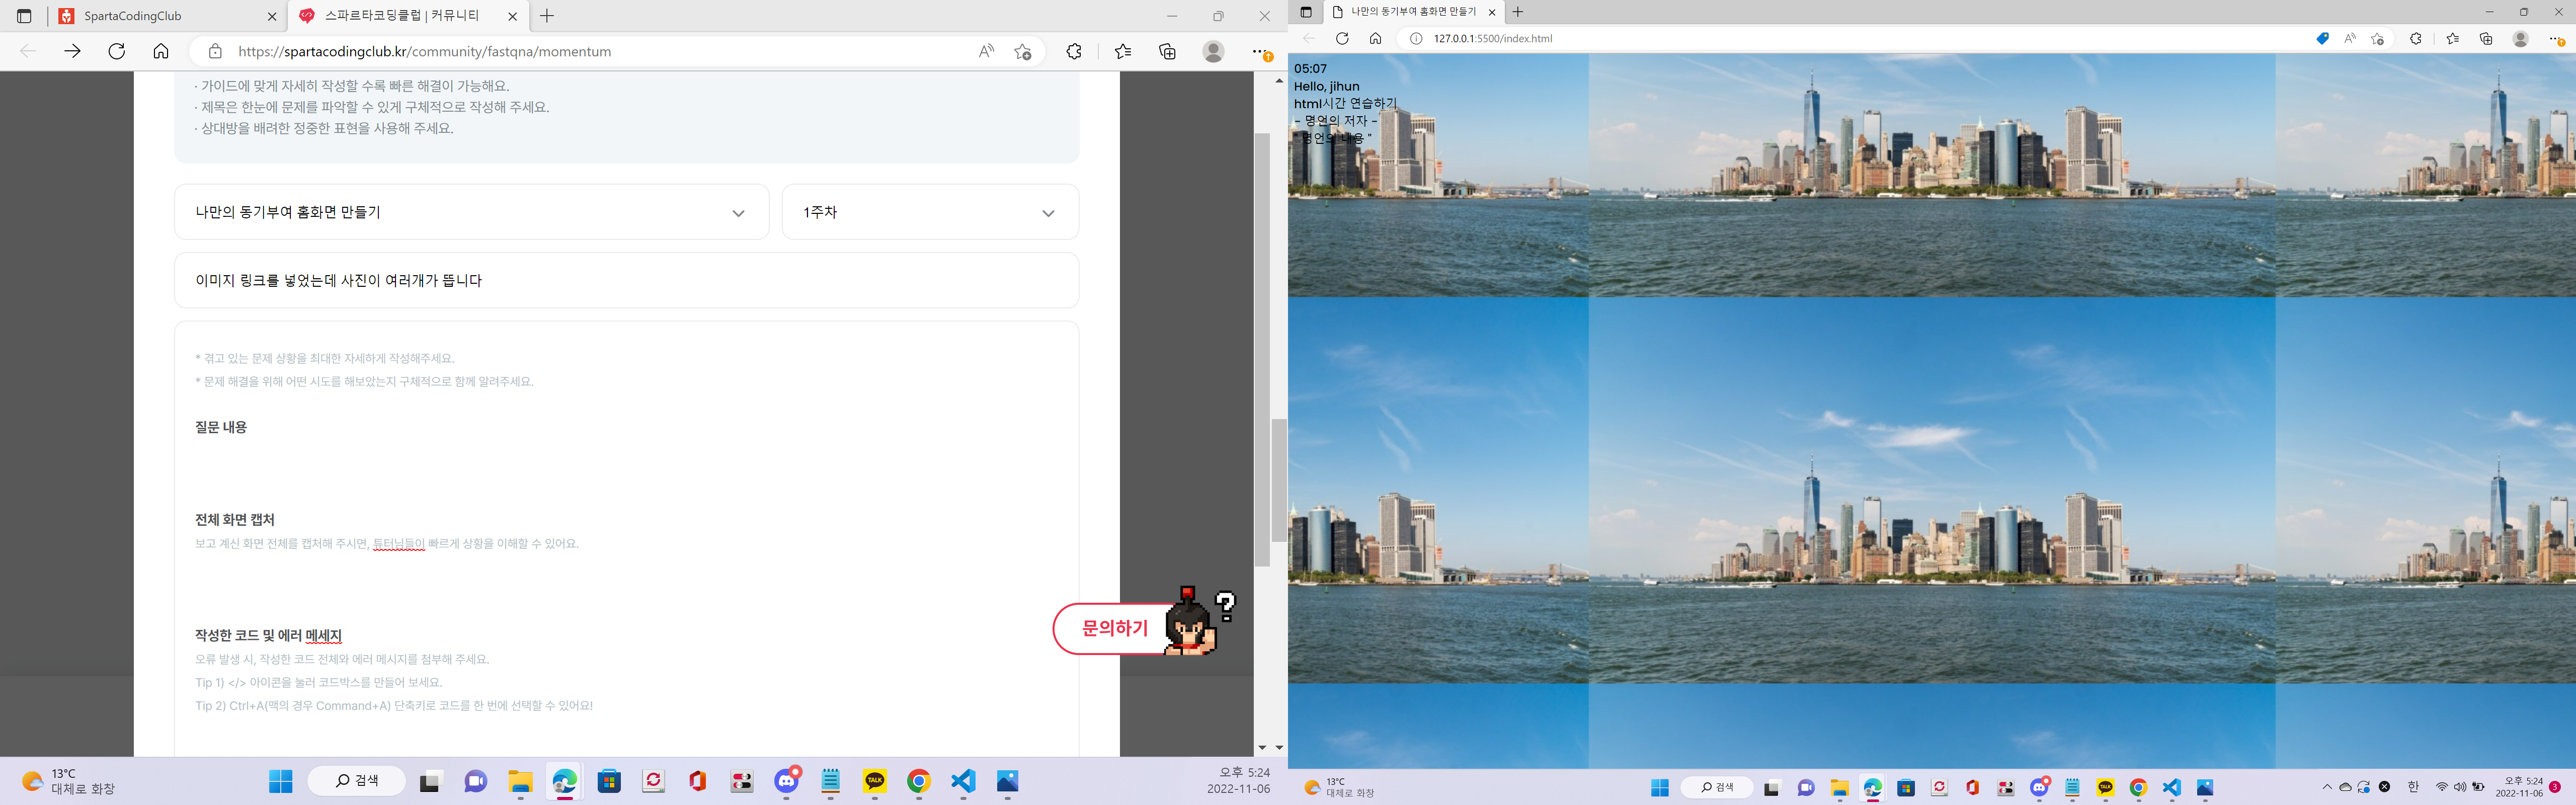
Task: Add spartacodingclub page to favorites
Action: [x=1022, y=51]
